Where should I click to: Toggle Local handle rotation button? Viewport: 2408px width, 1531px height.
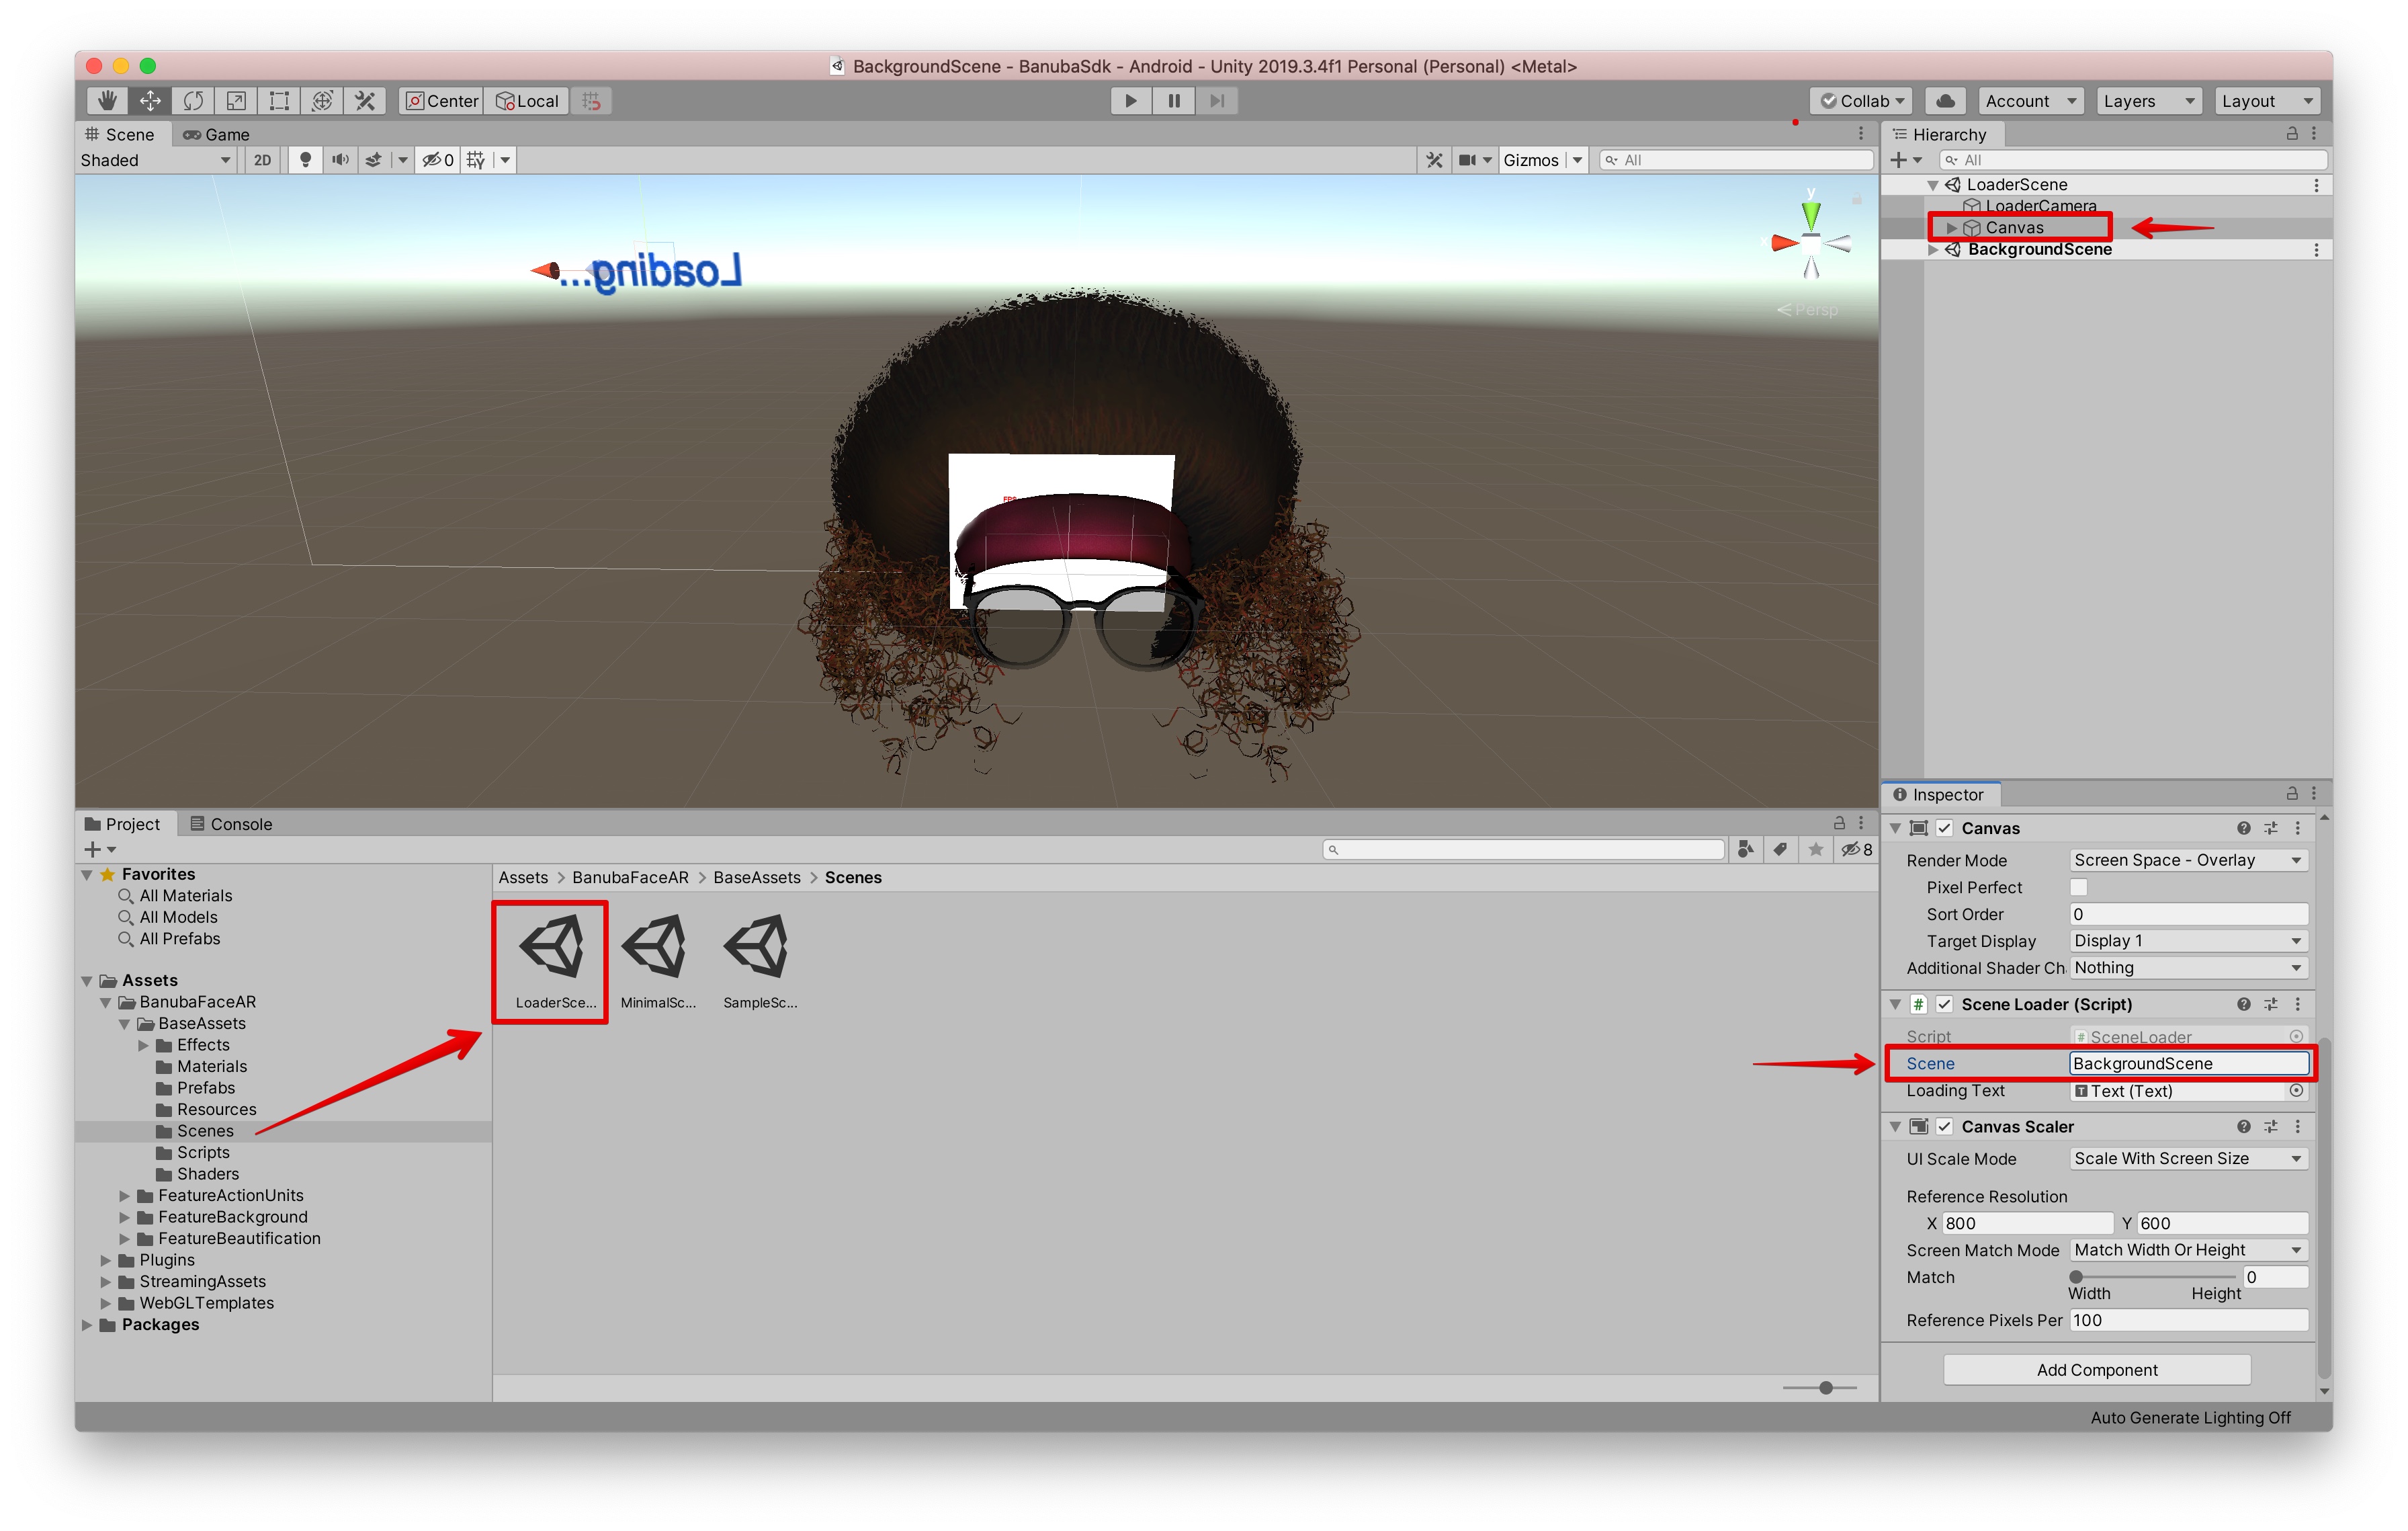[x=528, y=101]
